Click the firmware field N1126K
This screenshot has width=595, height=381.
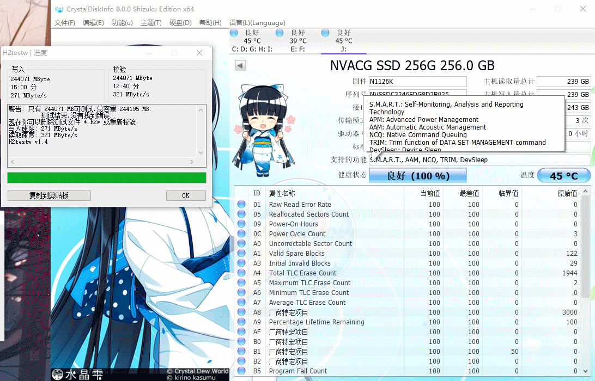pyautogui.click(x=417, y=82)
